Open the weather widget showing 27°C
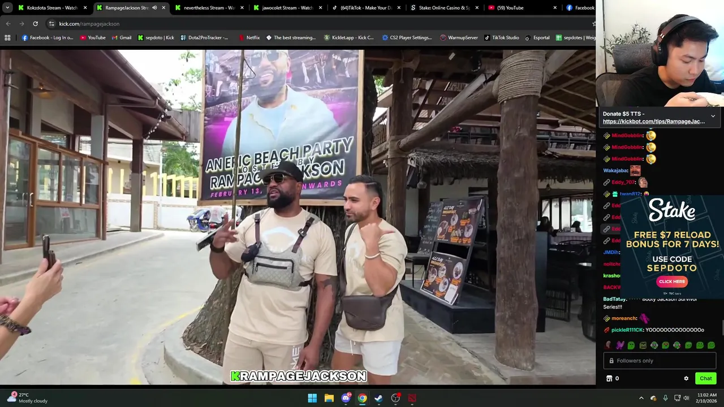 27,398
